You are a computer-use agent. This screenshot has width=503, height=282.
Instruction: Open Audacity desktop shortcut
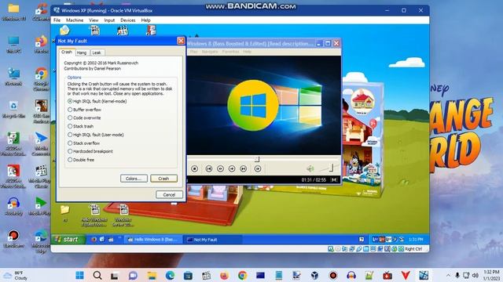click(x=13, y=207)
